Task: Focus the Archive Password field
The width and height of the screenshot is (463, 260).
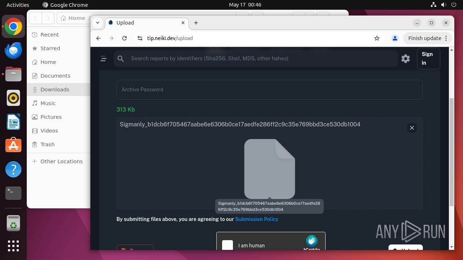Action: tap(269, 90)
